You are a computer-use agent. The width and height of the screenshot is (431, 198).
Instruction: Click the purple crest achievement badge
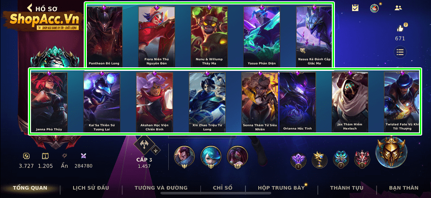[299, 160]
